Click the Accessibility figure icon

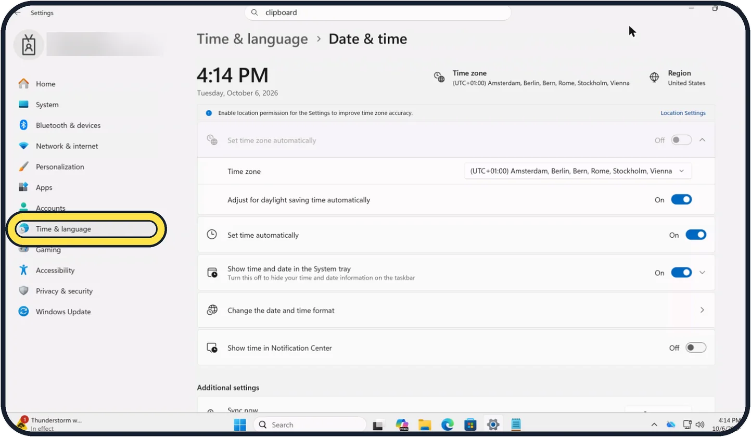click(x=23, y=270)
